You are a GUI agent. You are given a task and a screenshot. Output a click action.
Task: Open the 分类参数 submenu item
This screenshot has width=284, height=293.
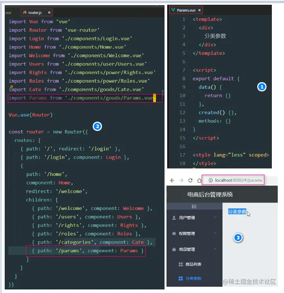(194, 279)
